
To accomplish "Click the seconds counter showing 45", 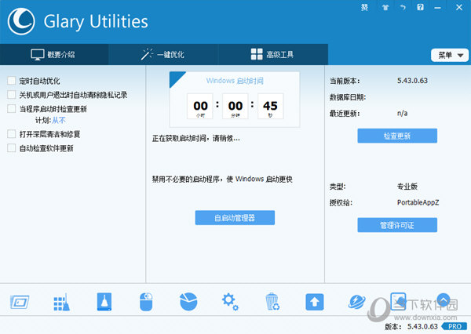I will pos(270,106).
